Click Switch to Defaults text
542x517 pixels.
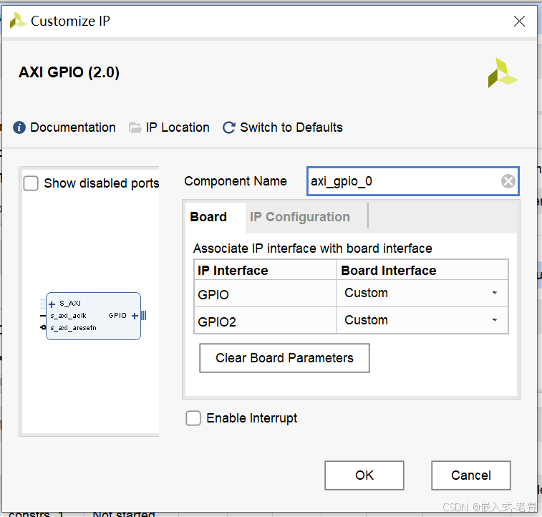tap(291, 127)
